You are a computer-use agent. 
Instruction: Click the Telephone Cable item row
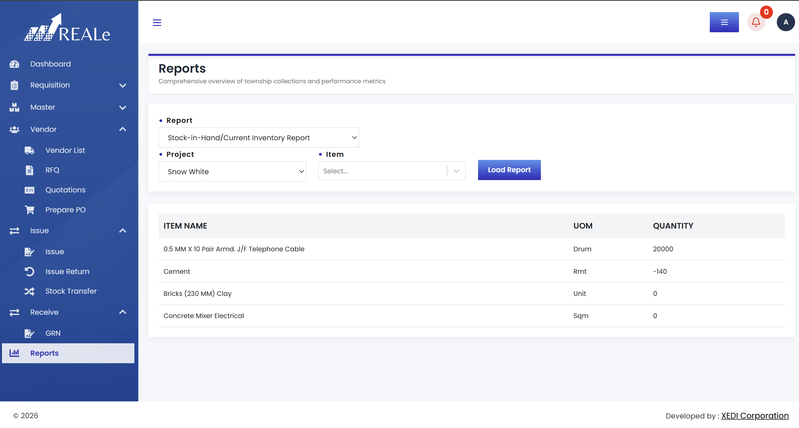click(471, 249)
